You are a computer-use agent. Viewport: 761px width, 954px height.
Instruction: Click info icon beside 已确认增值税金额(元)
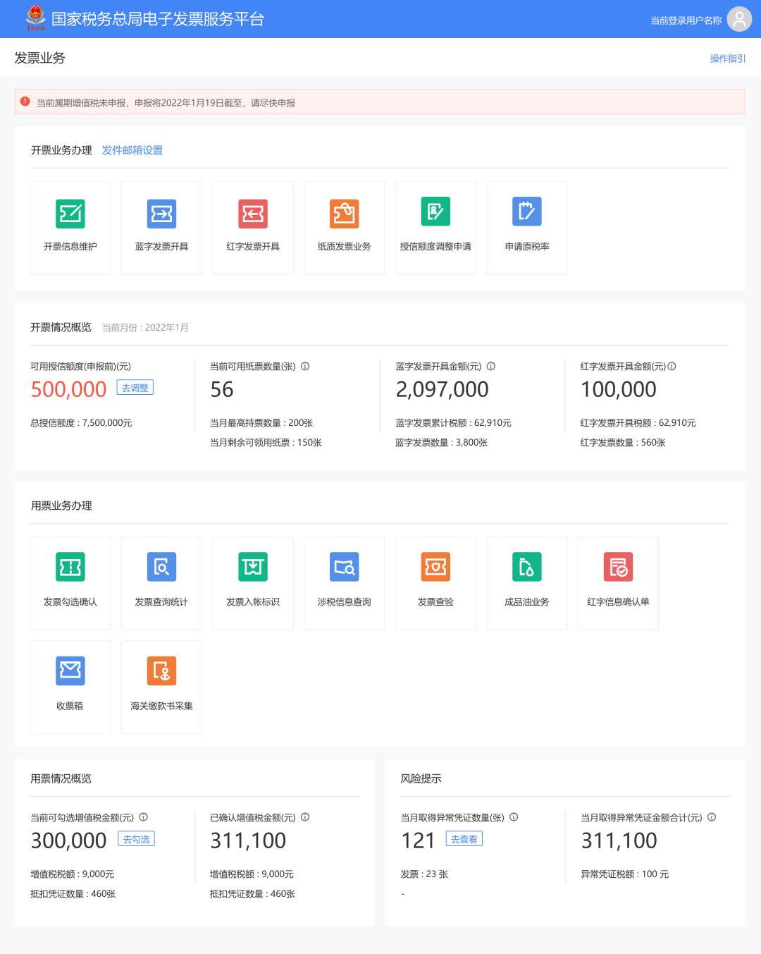(305, 817)
